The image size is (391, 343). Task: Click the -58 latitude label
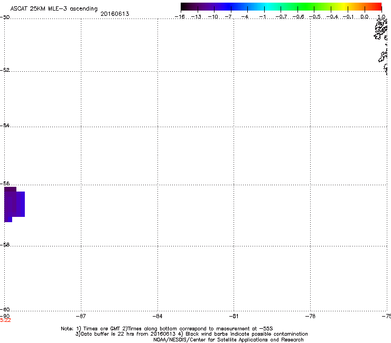pos(5,245)
